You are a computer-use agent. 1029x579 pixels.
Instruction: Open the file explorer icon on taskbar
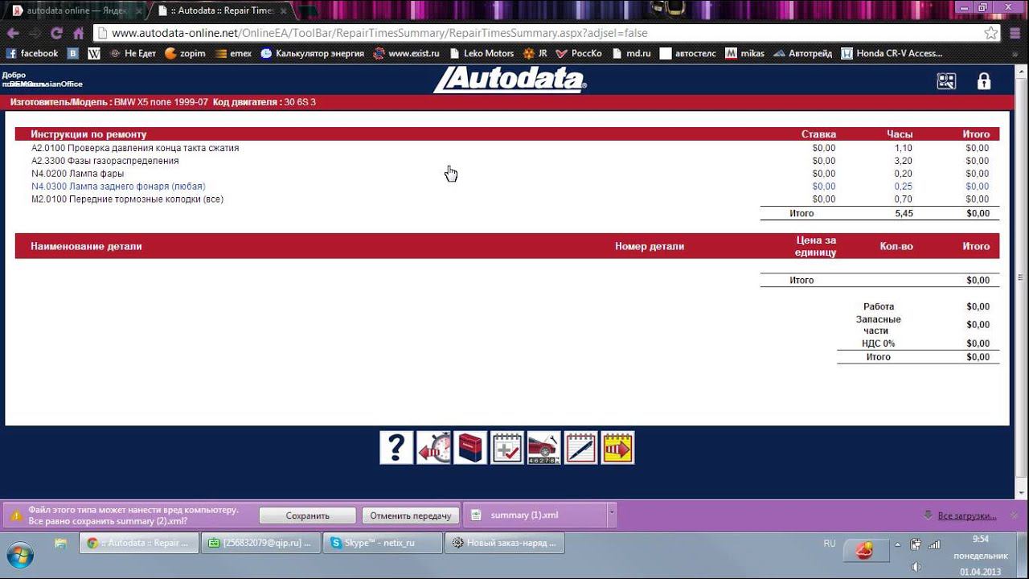(60, 544)
